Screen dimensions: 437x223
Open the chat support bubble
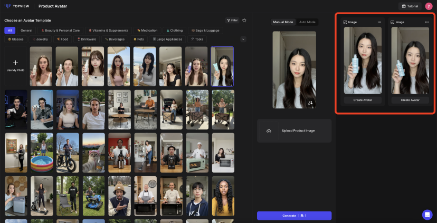pyautogui.click(x=427, y=215)
